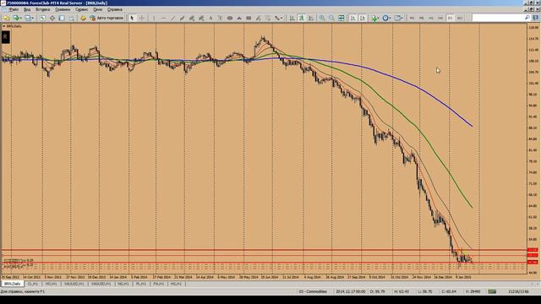541x304 pixels.
Task: Click the connection status bars indicator
Action: 492,291
